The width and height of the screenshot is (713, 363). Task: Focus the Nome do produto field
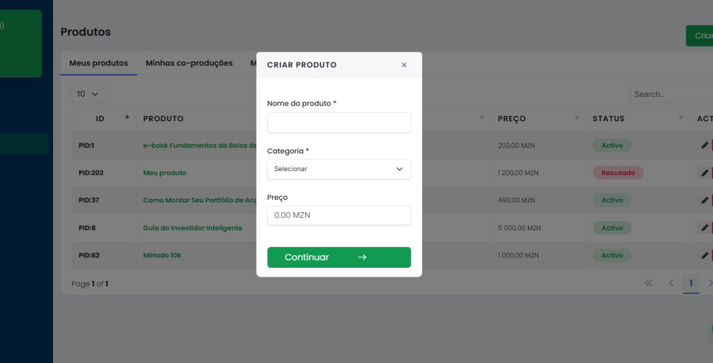[x=338, y=122]
